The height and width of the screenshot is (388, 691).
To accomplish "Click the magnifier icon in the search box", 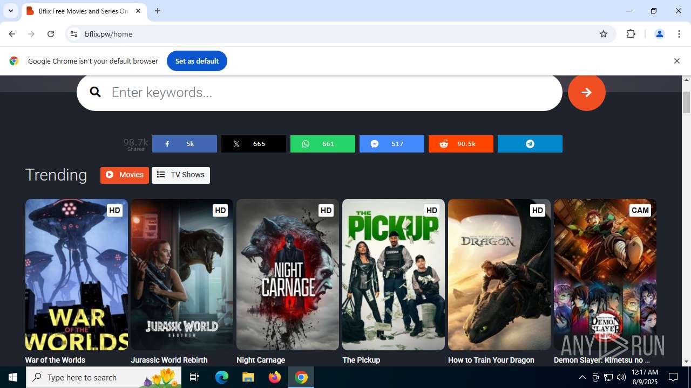I will [x=96, y=92].
